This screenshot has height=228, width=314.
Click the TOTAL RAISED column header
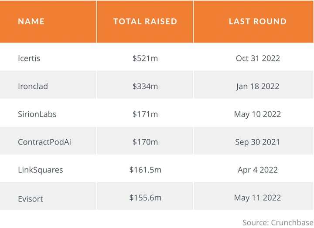(x=145, y=21)
